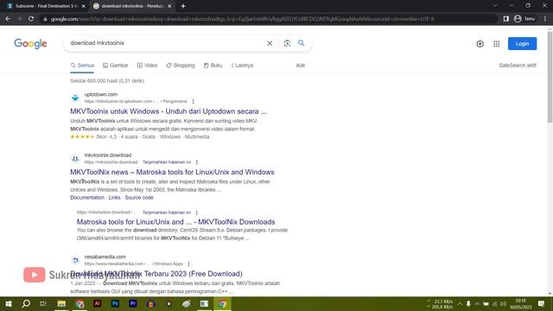553x311 pixels.
Task: Switch to the Video tab
Action: [147, 66]
